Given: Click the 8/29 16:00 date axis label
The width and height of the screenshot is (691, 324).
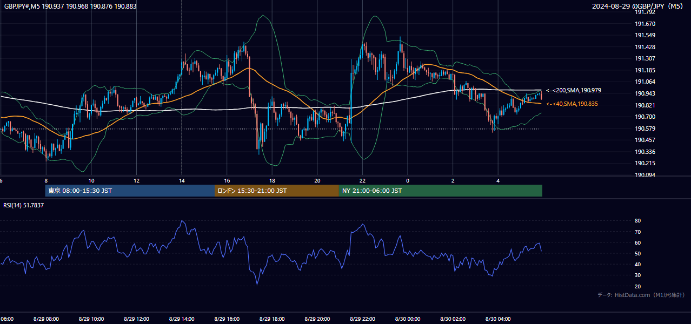Looking at the screenshot, I should click(227, 319).
